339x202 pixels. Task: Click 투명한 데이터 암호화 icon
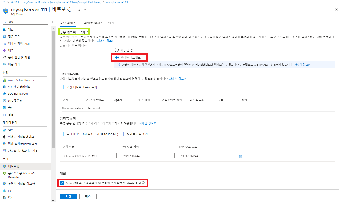(4, 184)
